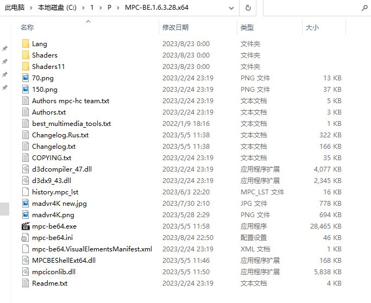The width and height of the screenshot is (371, 303).
Task: Select the d3dcompiler_47.dll file name
Action: click(62, 169)
